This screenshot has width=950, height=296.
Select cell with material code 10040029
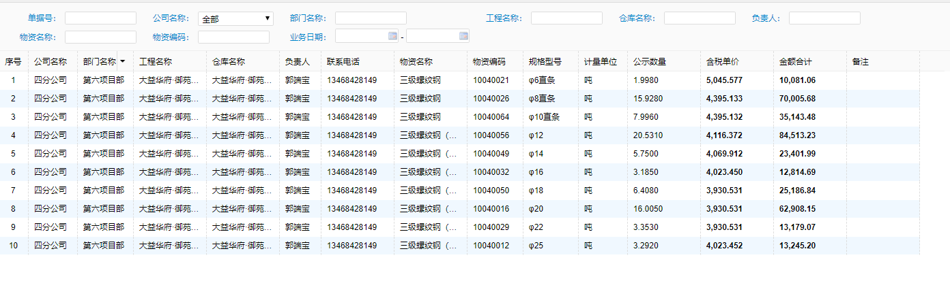pos(495,227)
